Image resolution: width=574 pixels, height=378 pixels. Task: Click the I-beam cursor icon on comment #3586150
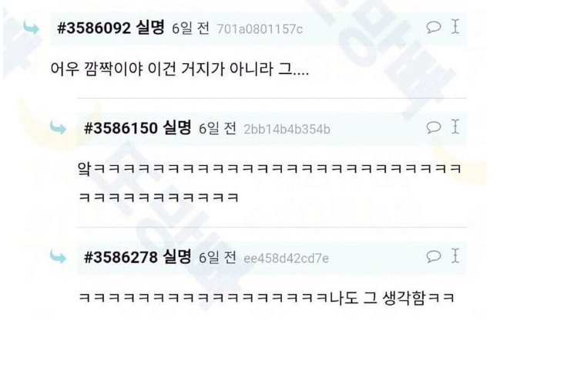[455, 127]
